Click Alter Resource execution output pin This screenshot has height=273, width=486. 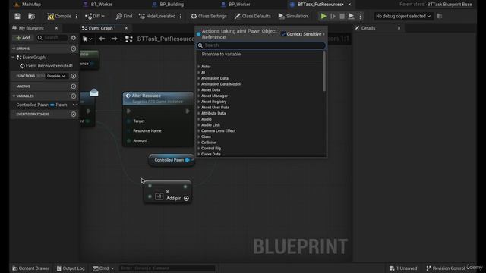(188, 111)
